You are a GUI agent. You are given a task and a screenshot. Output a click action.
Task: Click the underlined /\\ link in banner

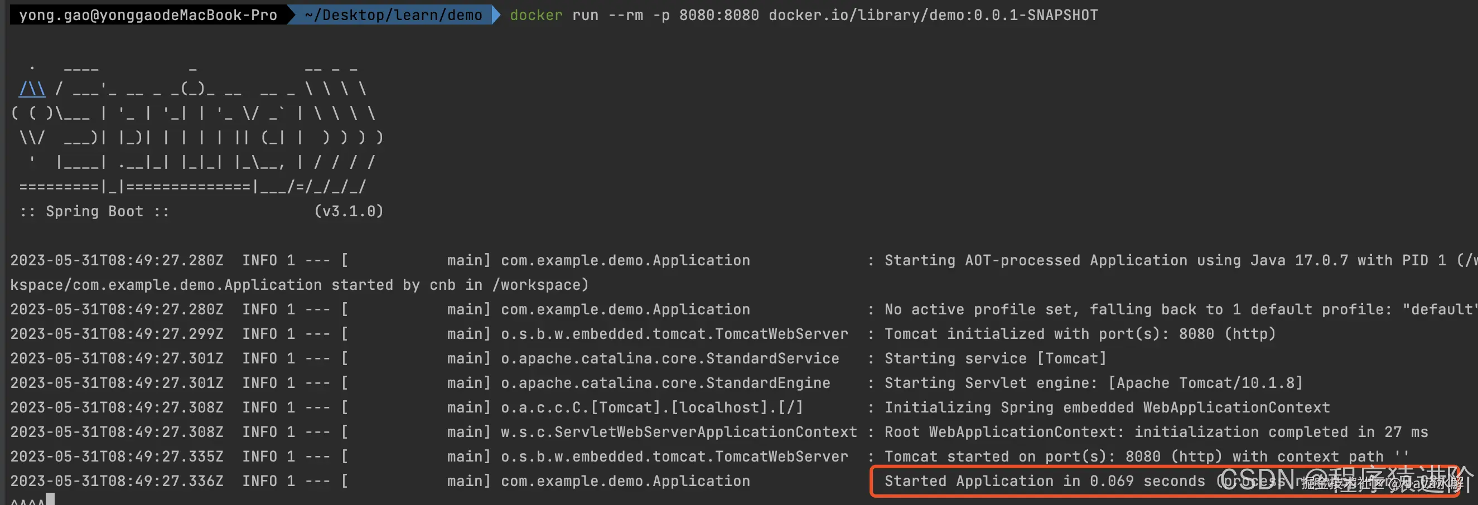pyautogui.click(x=32, y=89)
